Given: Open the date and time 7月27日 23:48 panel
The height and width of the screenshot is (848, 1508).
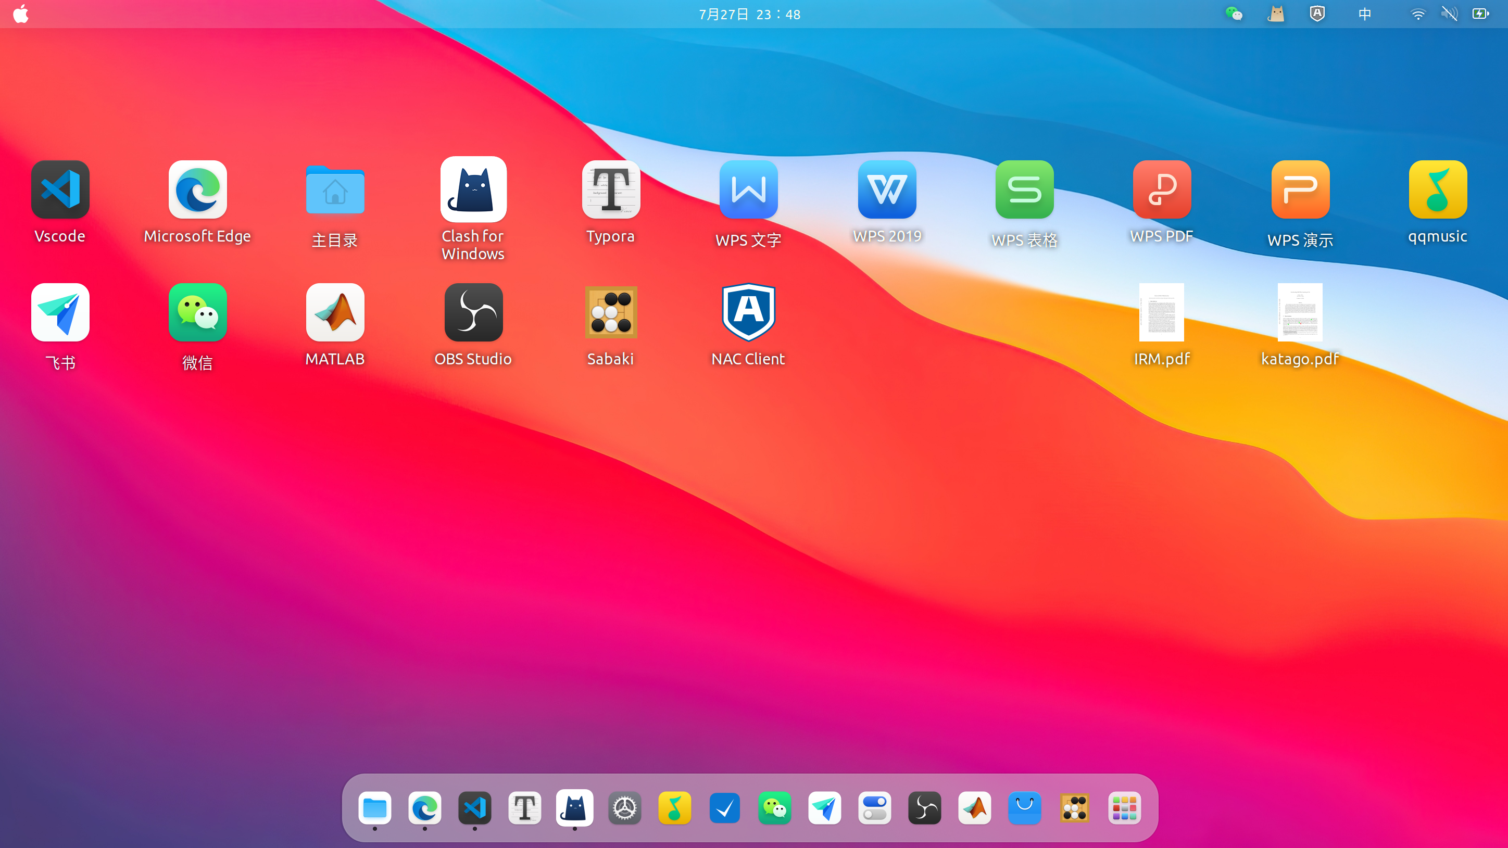Looking at the screenshot, I should (750, 14).
